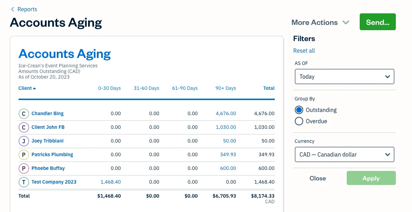The image size is (412, 212).
Task: Select the Overdue radio button
Action: point(299,121)
